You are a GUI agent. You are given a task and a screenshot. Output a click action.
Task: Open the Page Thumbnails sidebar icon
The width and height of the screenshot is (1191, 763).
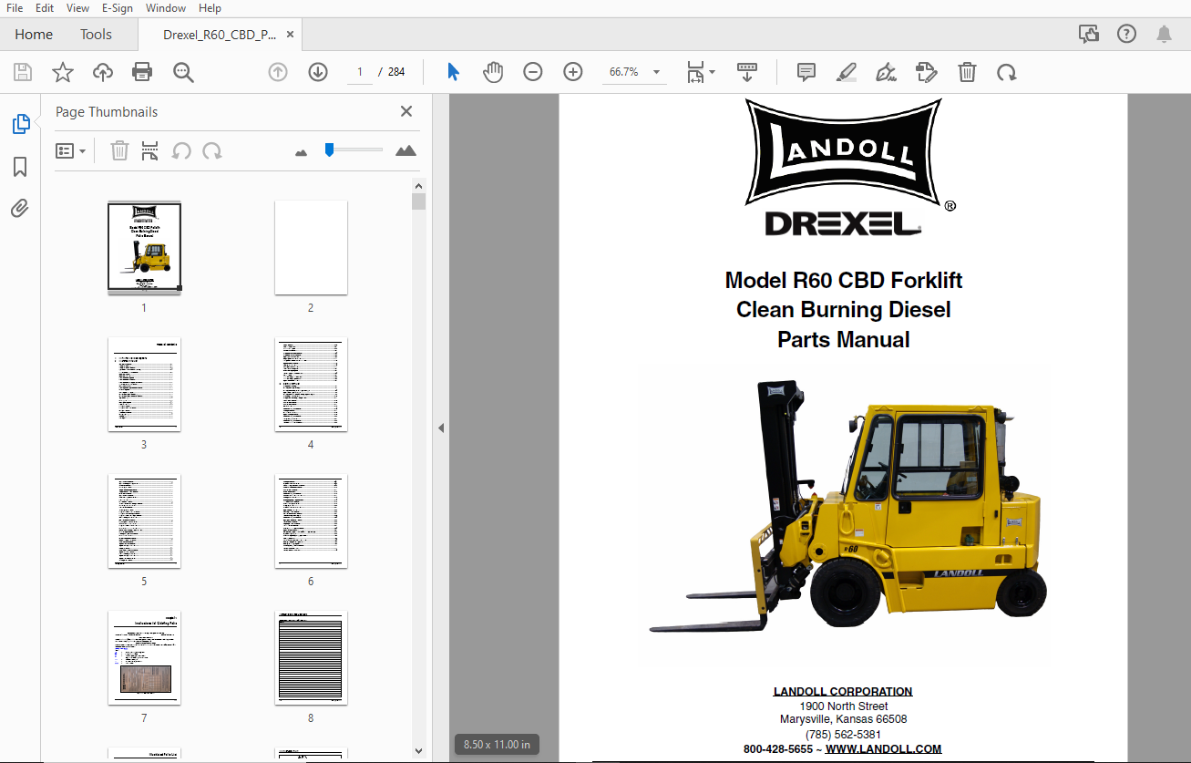tap(21, 124)
